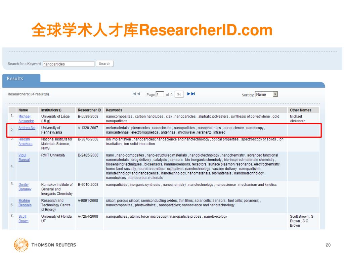Open Vipul Bansal researcher profile
344x258 pixels.
pyautogui.click(x=24, y=158)
